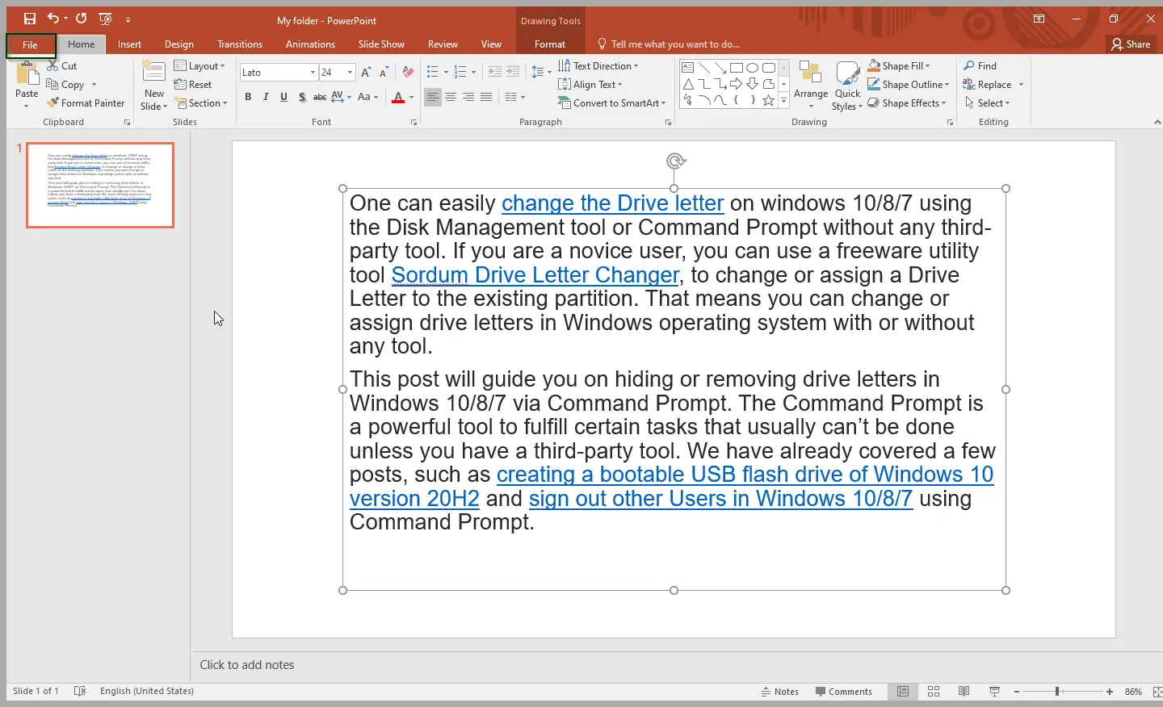Screen dimensions: 1163x707
Task: Open the Drawing Tools Format tab
Action: tap(549, 44)
